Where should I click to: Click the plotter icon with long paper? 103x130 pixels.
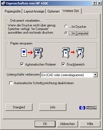(66, 53)
